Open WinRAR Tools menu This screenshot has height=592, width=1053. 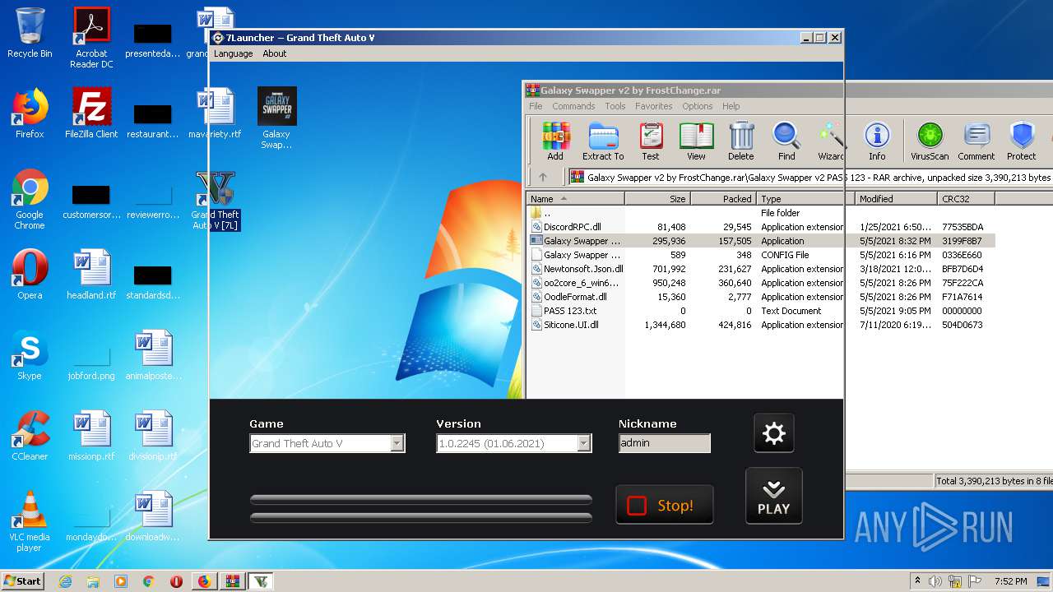(x=615, y=106)
